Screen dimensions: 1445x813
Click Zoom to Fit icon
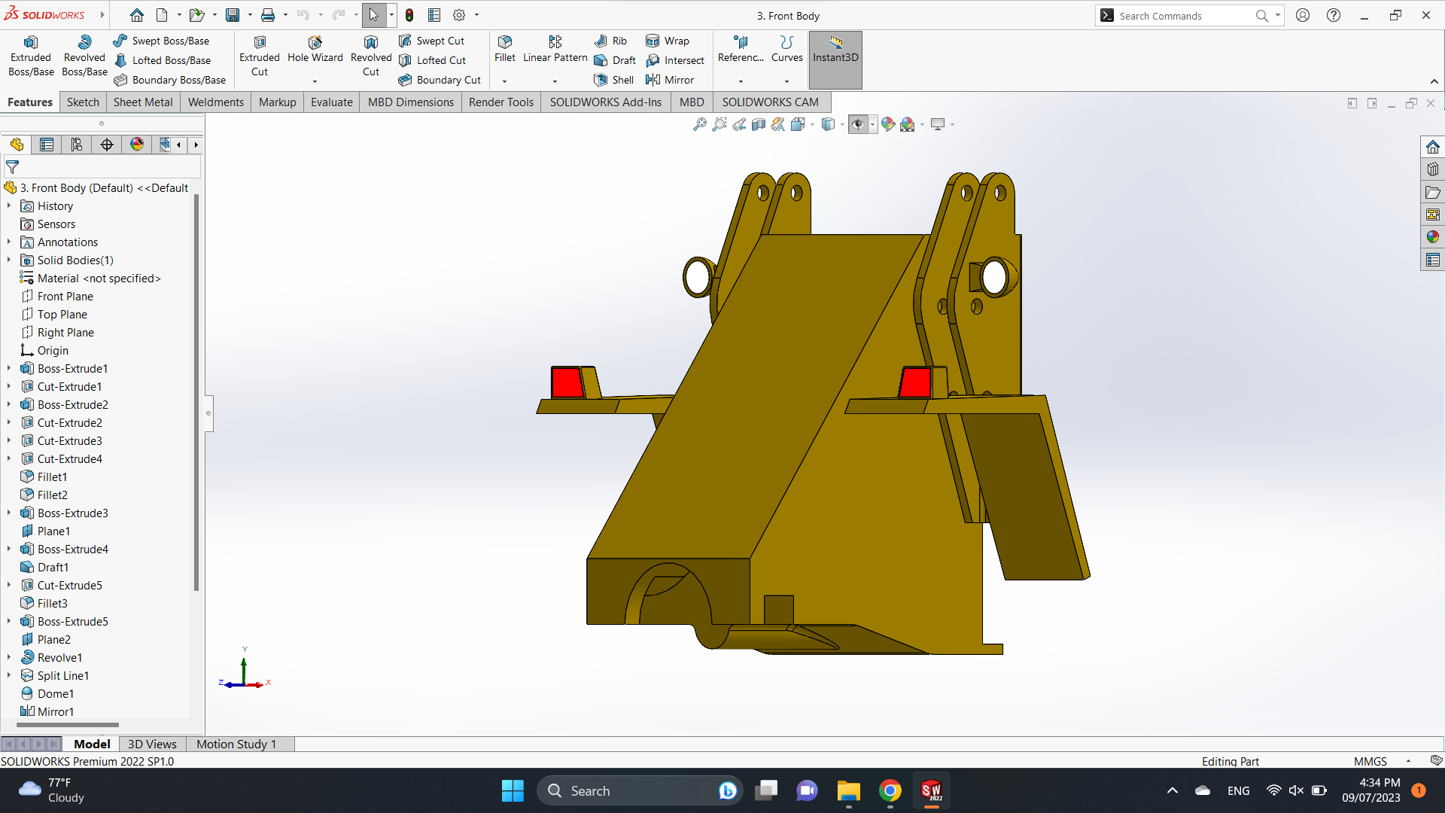point(699,124)
